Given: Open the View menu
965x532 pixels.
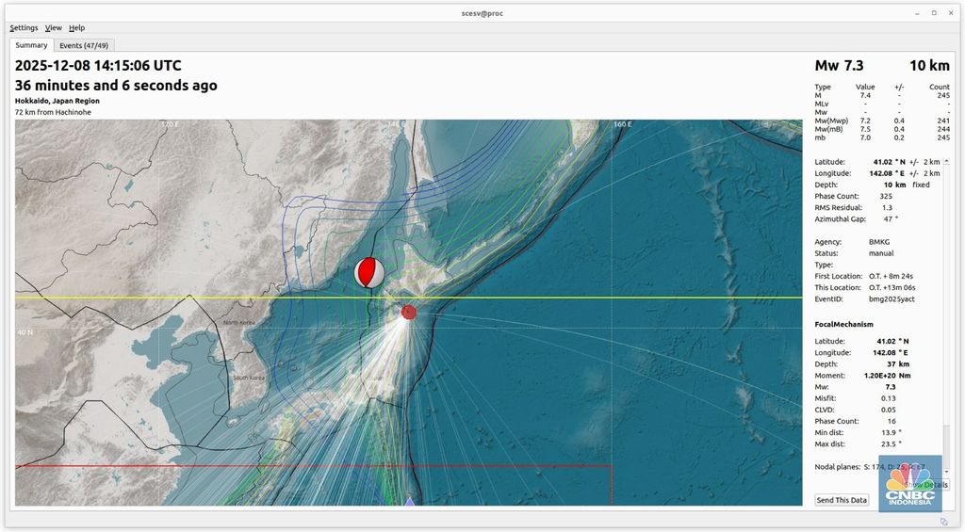Looking at the screenshot, I should [54, 28].
